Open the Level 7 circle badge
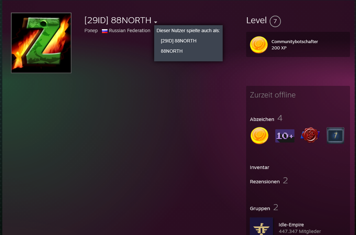 click(275, 22)
